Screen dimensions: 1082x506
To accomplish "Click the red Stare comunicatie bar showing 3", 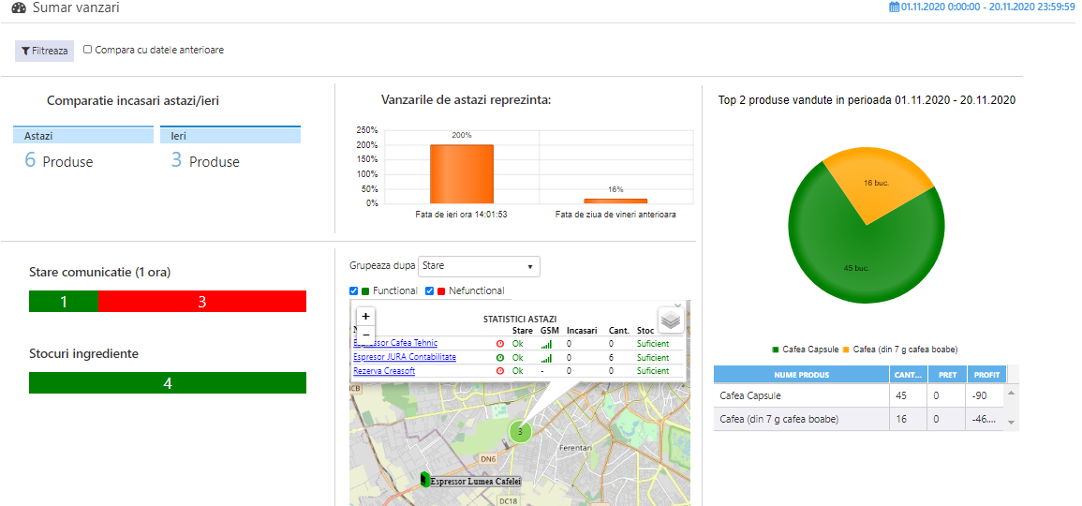I will point(202,302).
